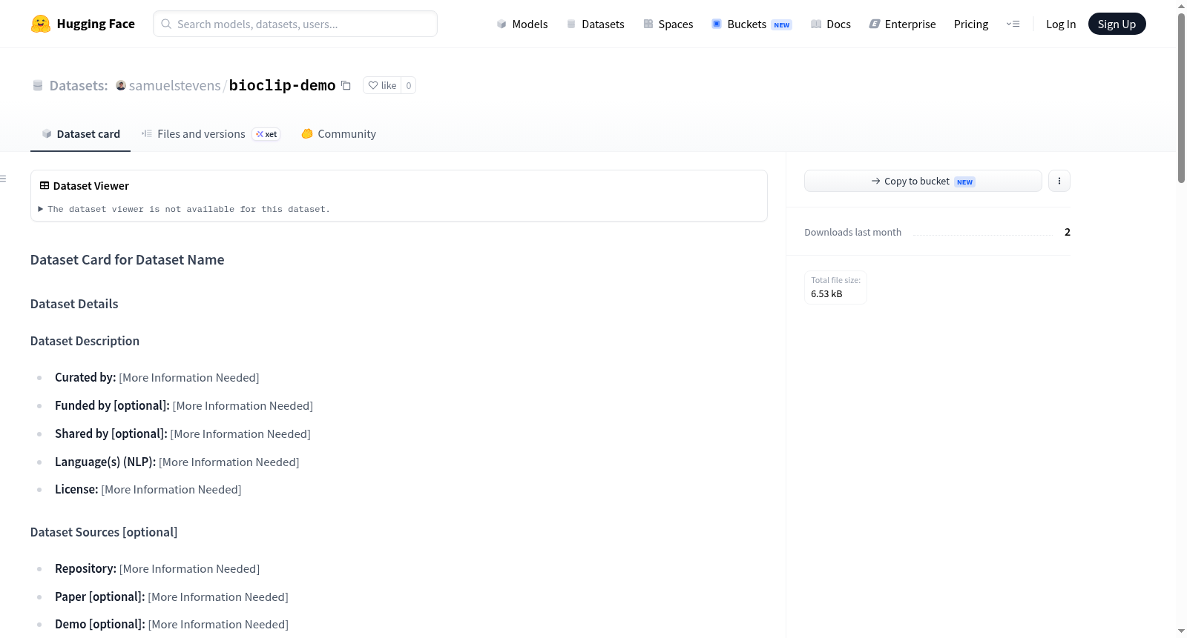
Task: Click the Dataset Card for Dataset Name heading
Action: [x=127, y=259]
